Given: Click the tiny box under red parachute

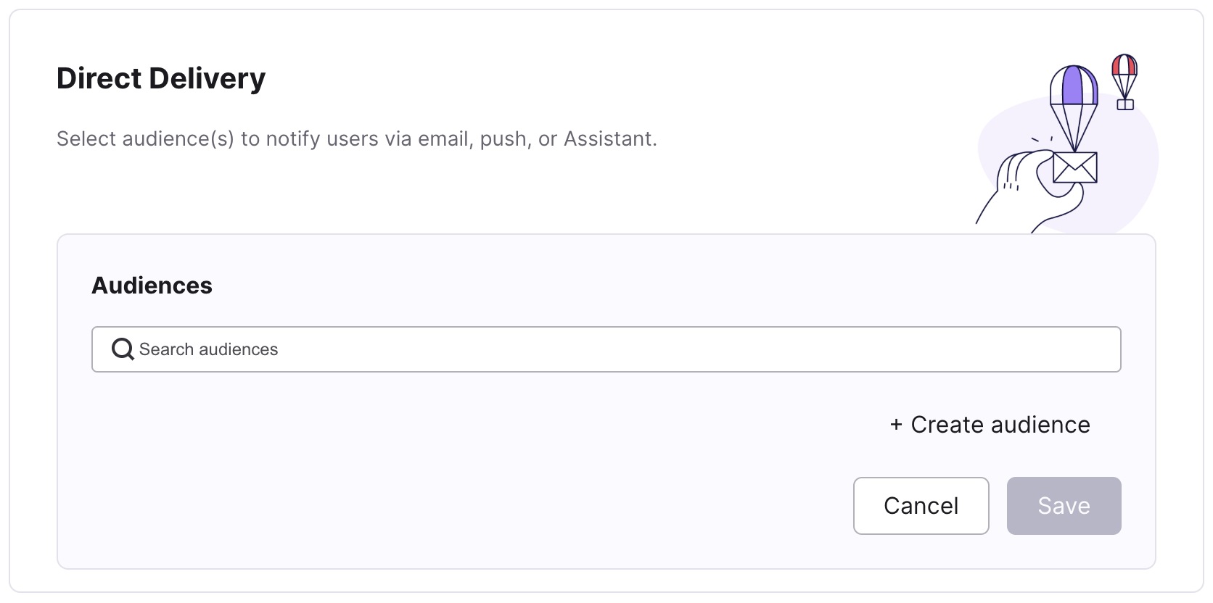Looking at the screenshot, I should (1125, 104).
